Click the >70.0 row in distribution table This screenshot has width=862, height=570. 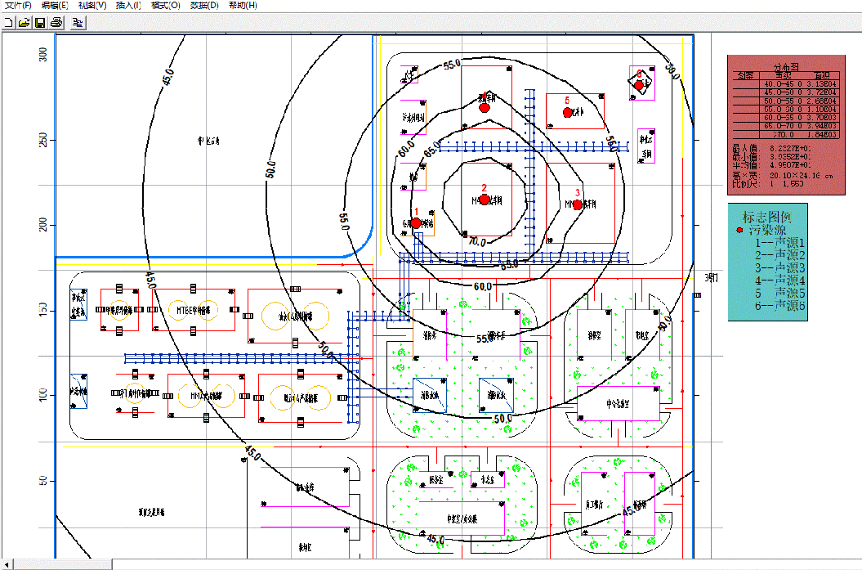(x=787, y=133)
